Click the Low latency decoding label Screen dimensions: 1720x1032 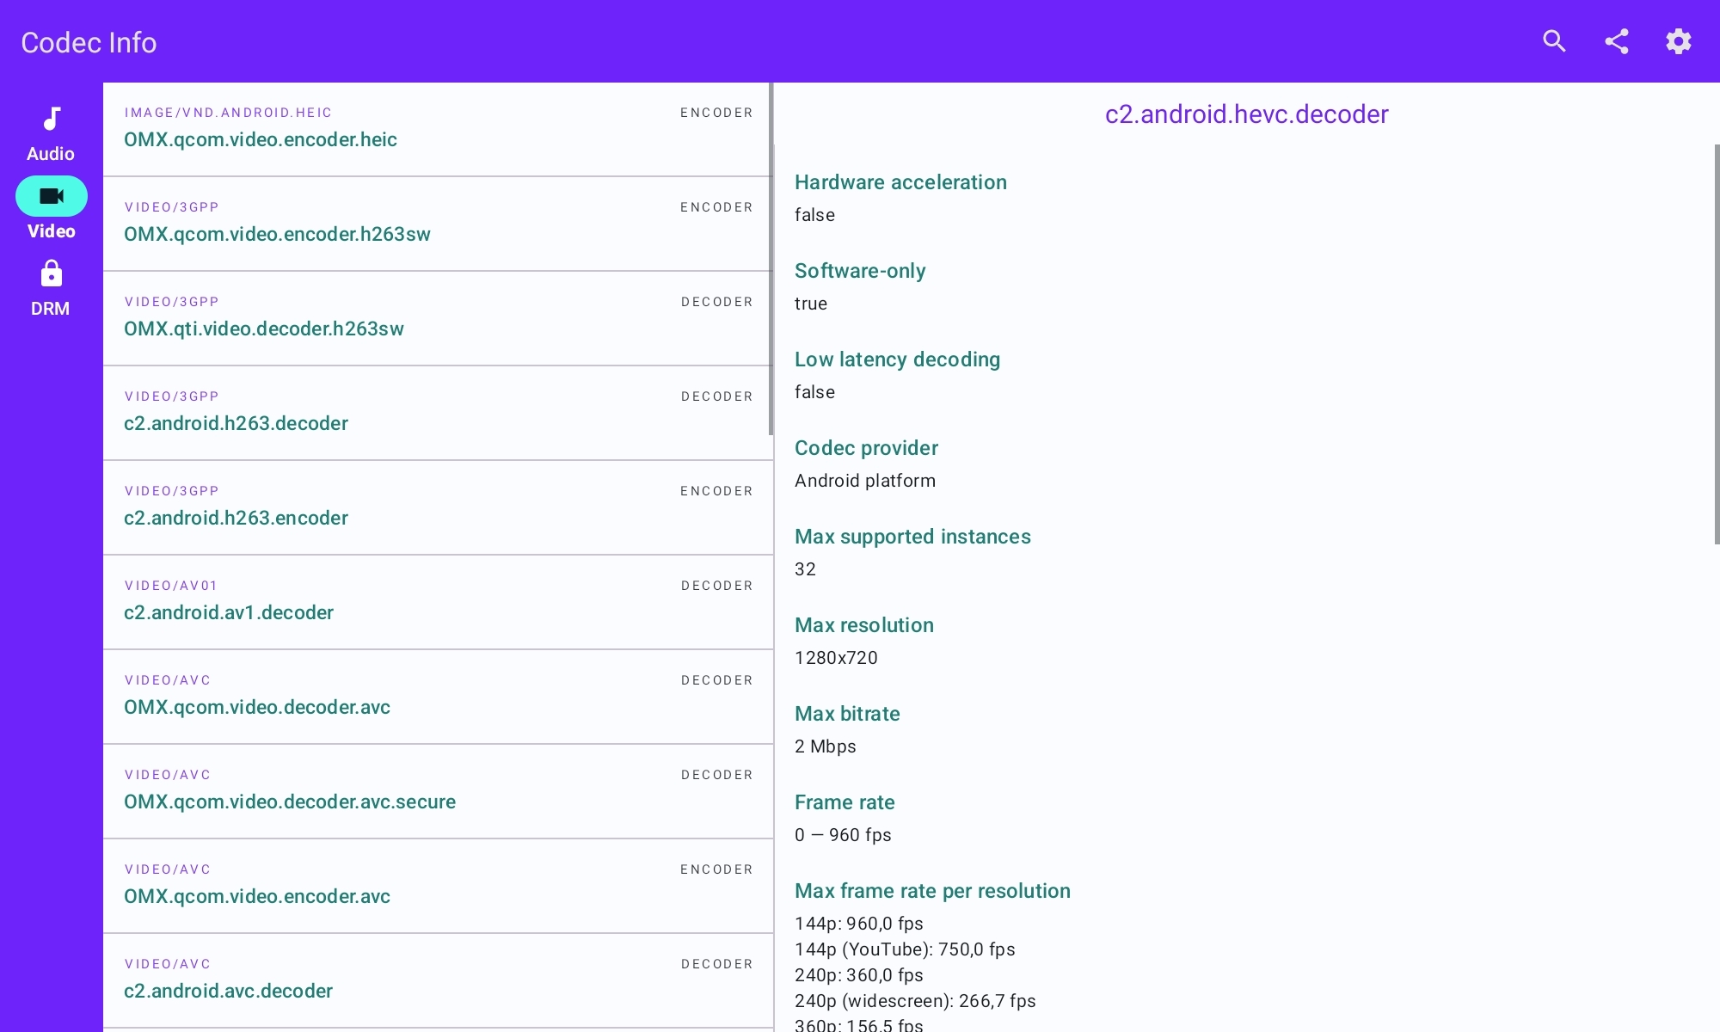click(x=897, y=359)
